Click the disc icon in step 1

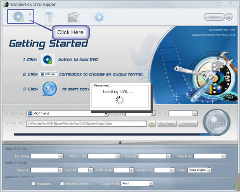[x=48, y=60]
